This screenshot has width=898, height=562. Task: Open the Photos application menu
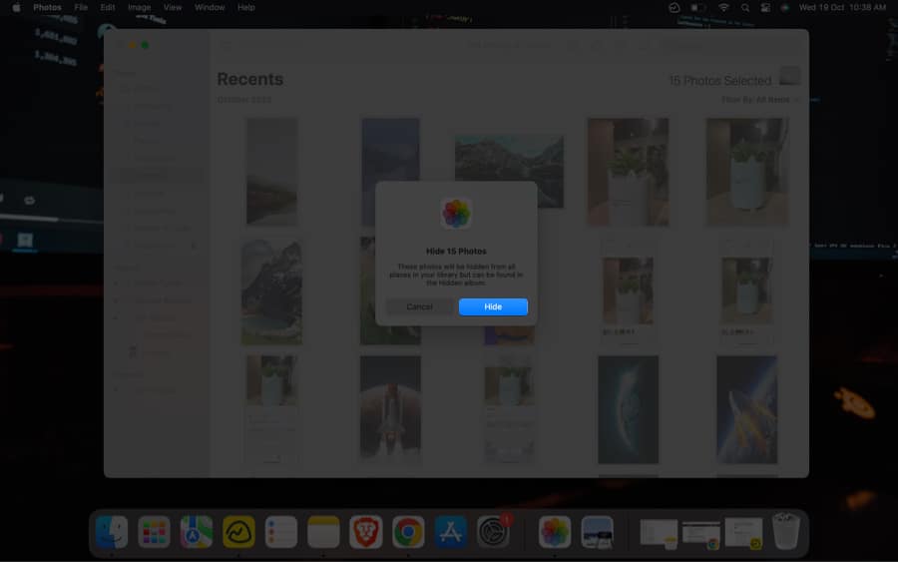[x=47, y=7]
